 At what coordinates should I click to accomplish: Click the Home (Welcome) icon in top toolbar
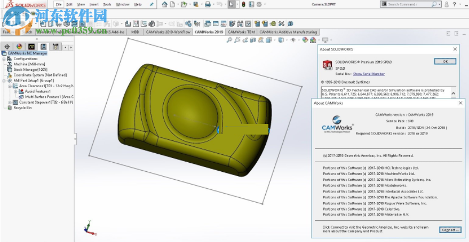164,4
